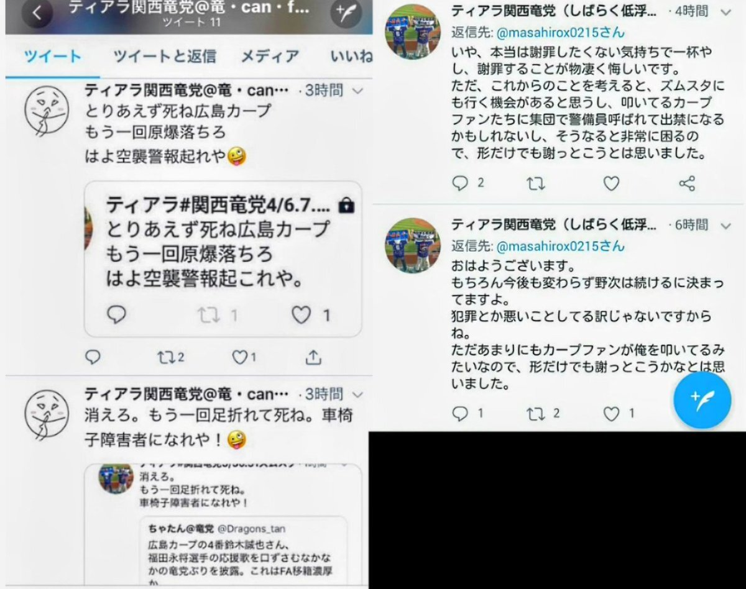Viewport: 746px width, 589px height.
Task: Retweet the 6時間 tweet with 2 retweets
Action: pyautogui.click(x=543, y=413)
